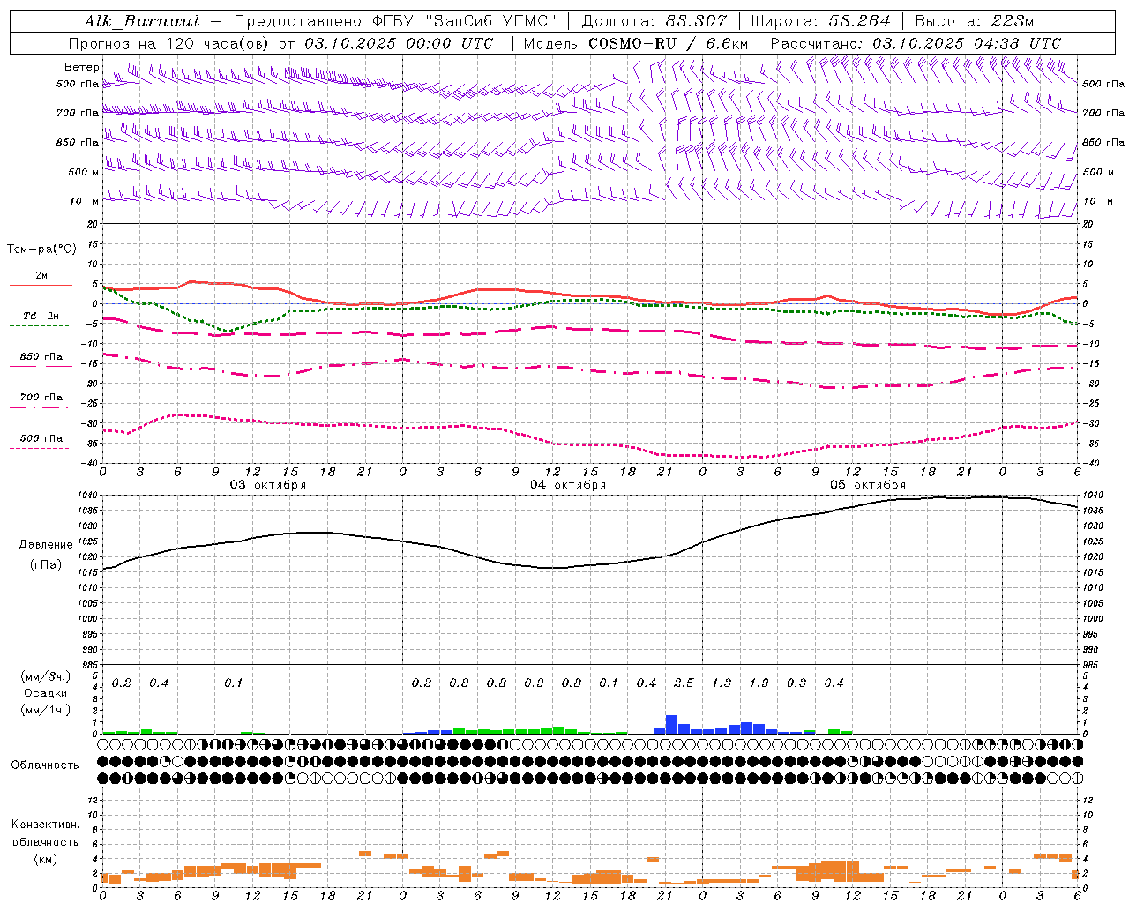Click the 'Тем-ра(°C)' temperature panel label
Image resolution: width=1129 pixels, height=903 pixels.
point(41,250)
